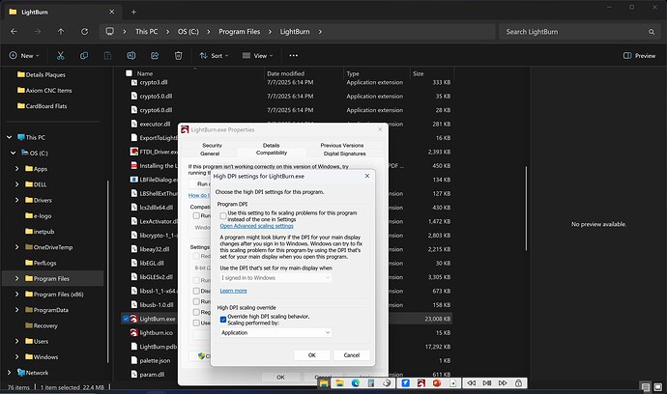Viewport: 667px width, 394px height.
Task: Switch to the Details tab
Action: (x=271, y=146)
